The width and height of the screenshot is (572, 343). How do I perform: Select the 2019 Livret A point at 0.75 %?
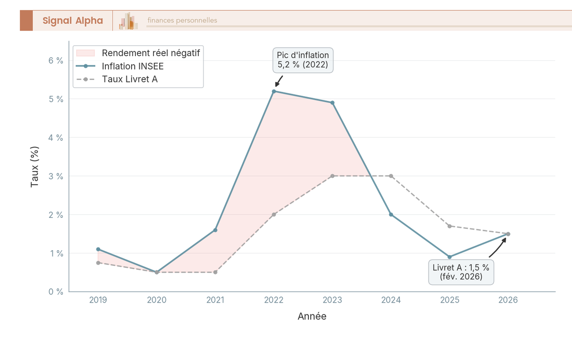pyautogui.click(x=98, y=263)
